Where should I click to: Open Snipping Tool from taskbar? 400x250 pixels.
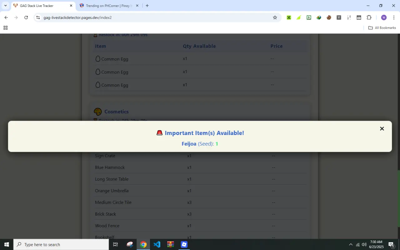(x=130, y=244)
